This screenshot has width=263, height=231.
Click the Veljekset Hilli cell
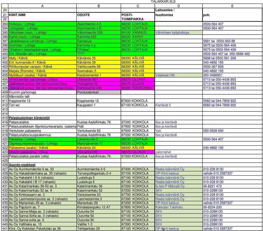point(178,75)
